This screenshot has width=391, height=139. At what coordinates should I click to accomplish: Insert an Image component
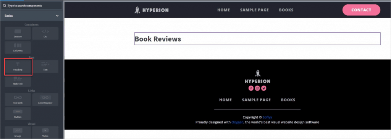[x=18, y=133]
